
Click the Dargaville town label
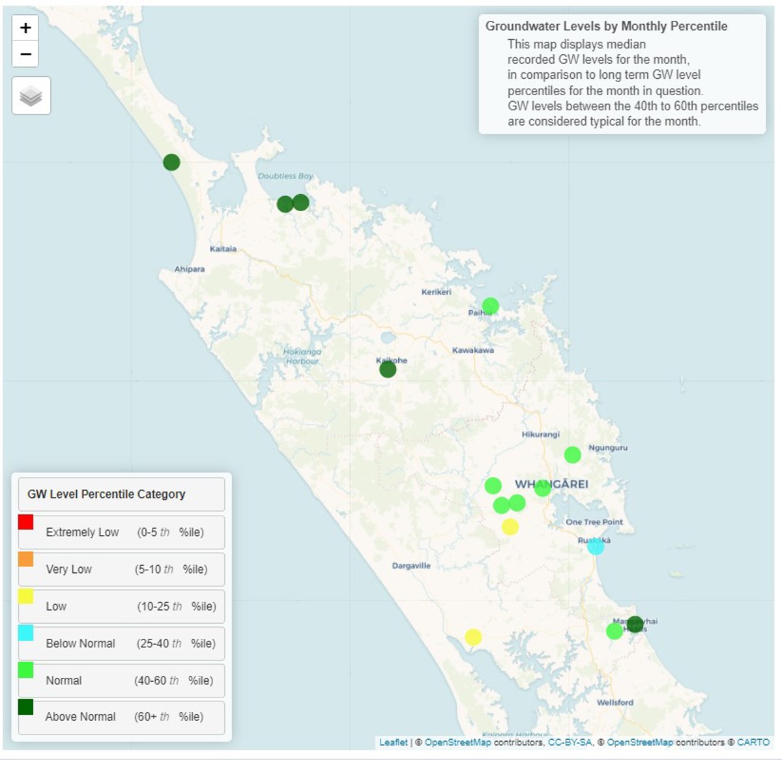(x=411, y=566)
